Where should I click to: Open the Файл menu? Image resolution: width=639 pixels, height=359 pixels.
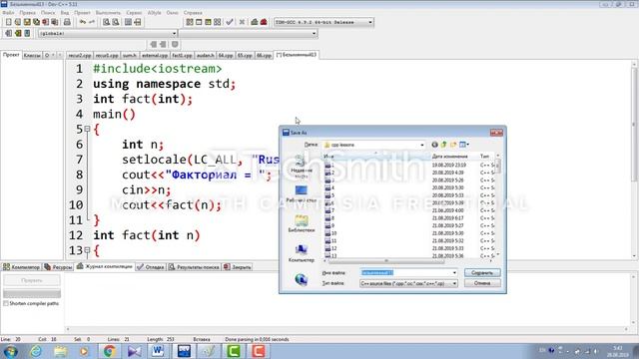click(x=8, y=13)
